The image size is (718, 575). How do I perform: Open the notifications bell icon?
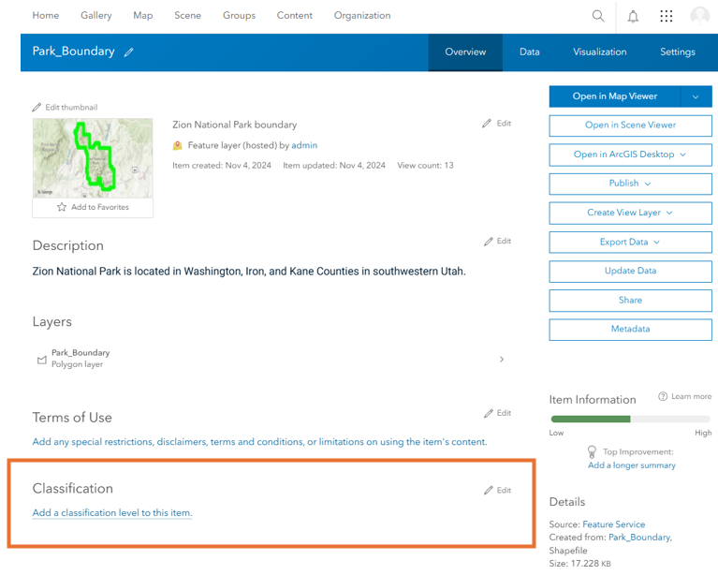633,17
